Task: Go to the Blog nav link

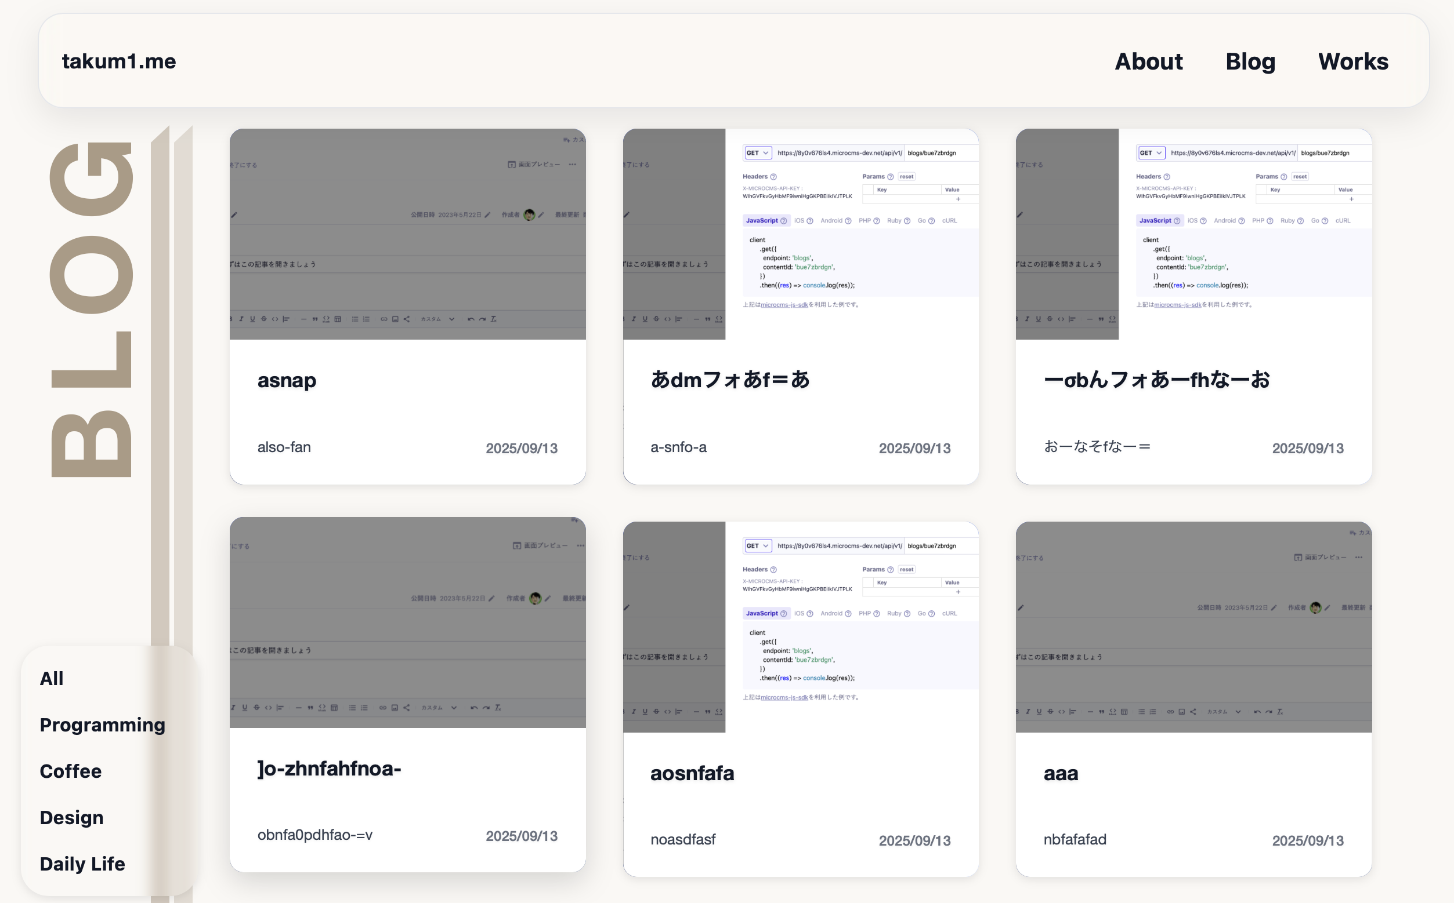Action: tap(1250, 61)
